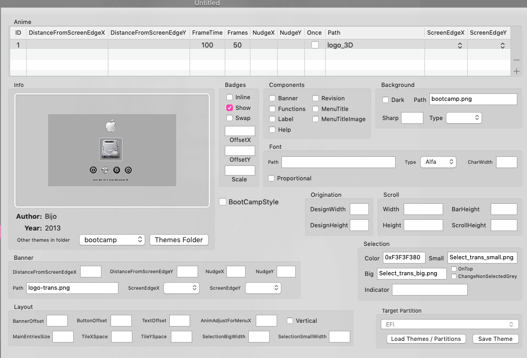Open Banner ScreenEdgeY dropdown
Viewport: 527px width, 358px height.
[263, 288]
